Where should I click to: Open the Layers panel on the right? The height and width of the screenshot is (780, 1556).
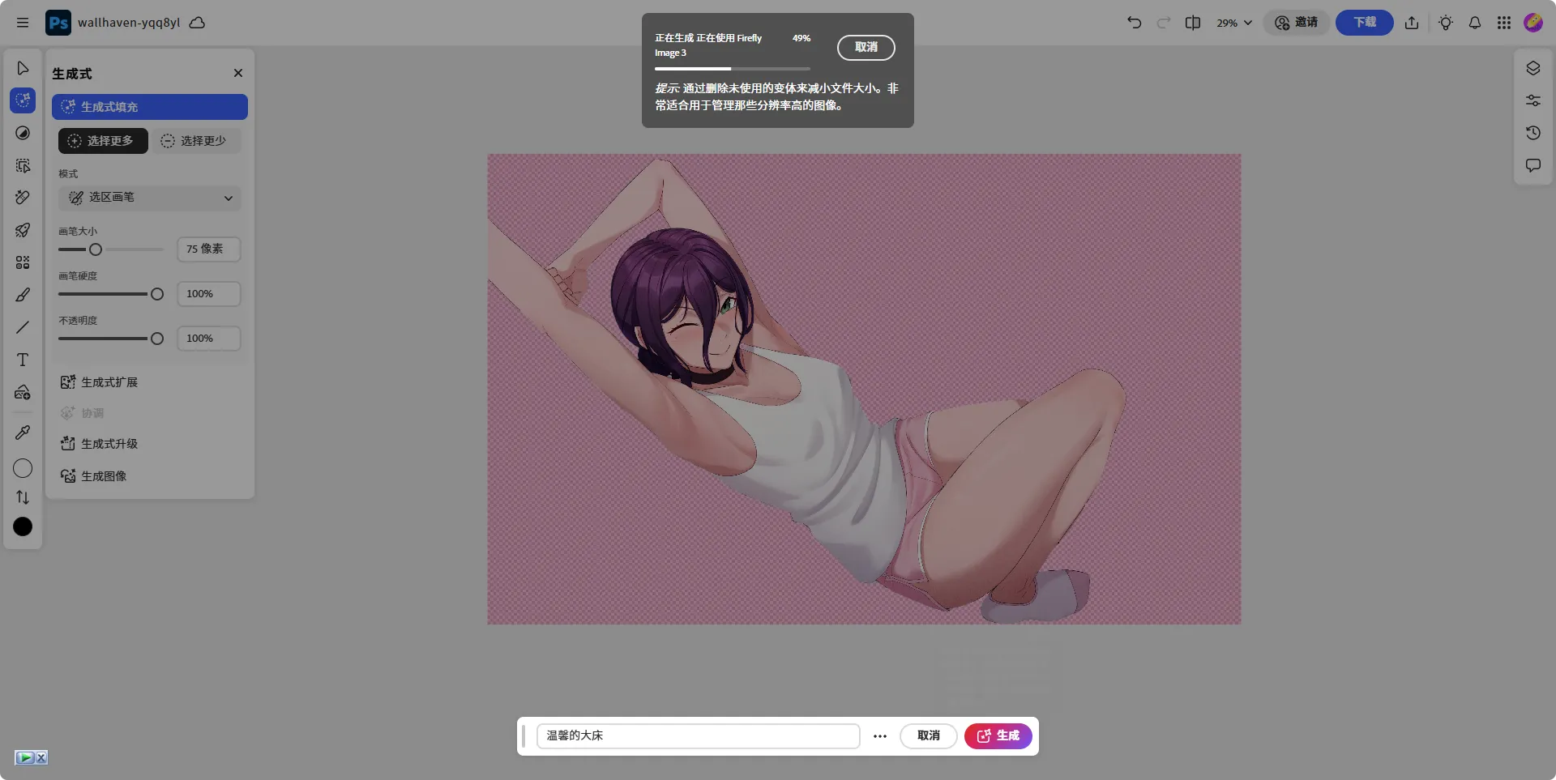(x=1532, y=68)
